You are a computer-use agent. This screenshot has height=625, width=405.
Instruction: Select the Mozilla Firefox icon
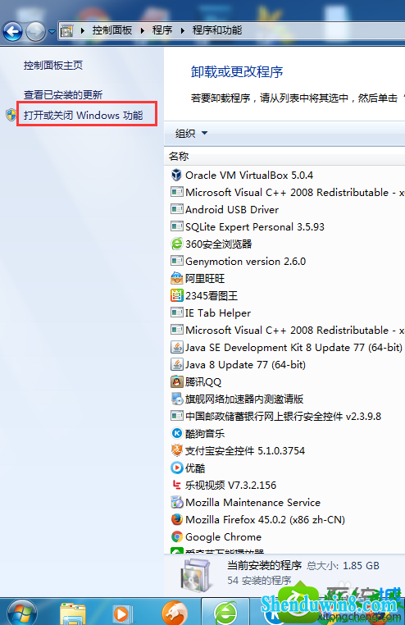[176, 519]
